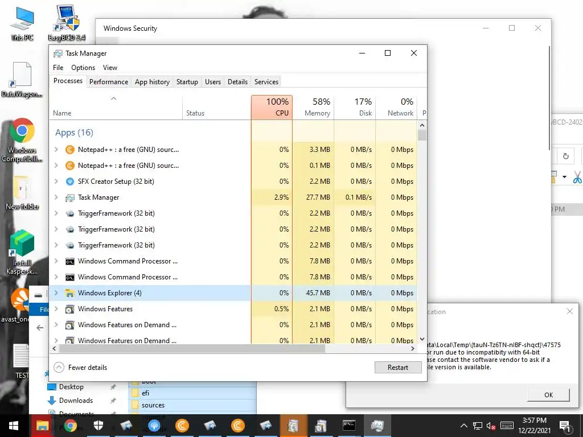The image size is (583, 437).
Task: Switch to Windows Security shield on taskbar
Action: (98, 426)
